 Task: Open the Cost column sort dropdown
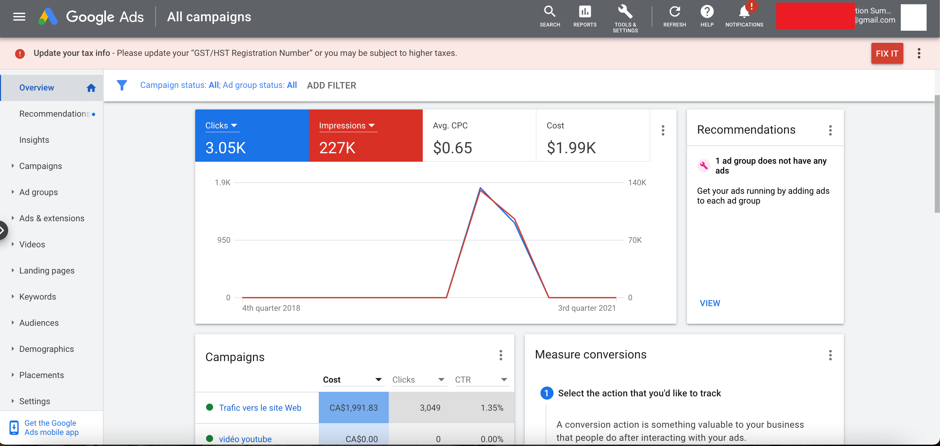click(x=378, y=379)
